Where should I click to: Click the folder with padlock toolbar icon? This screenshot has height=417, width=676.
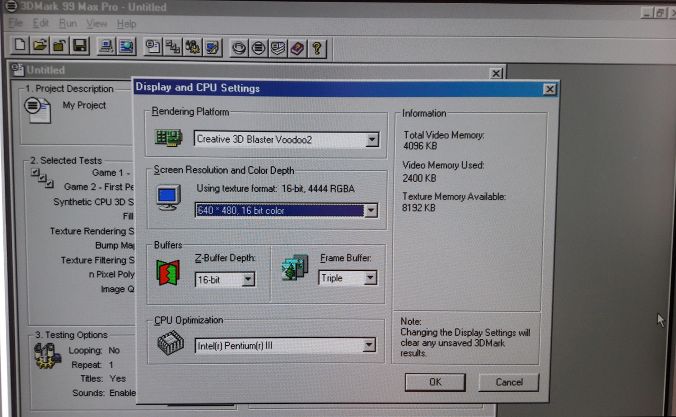tap(59, 46)
